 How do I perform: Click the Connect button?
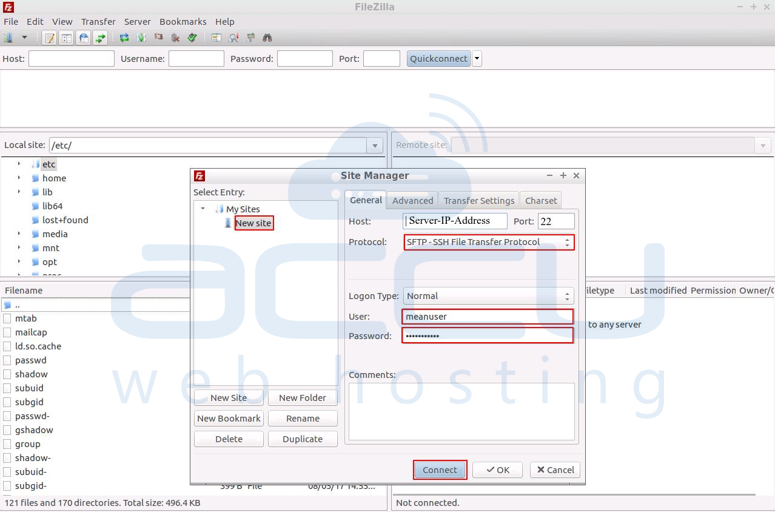point(440,470)
